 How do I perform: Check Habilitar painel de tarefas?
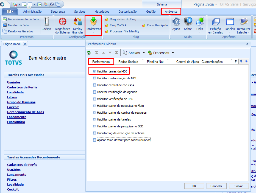(94, 119)
